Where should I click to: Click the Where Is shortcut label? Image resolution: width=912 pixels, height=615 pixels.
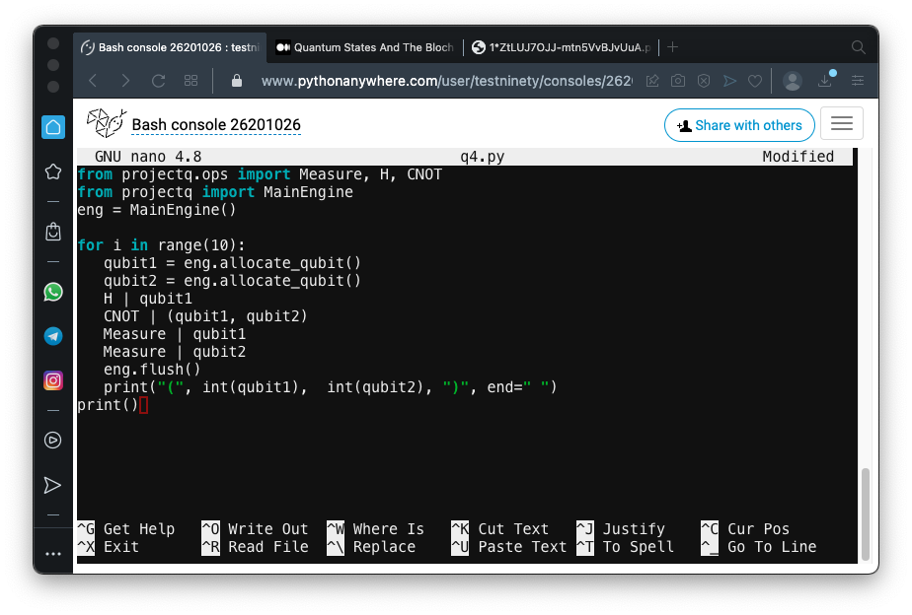(389, 529)
